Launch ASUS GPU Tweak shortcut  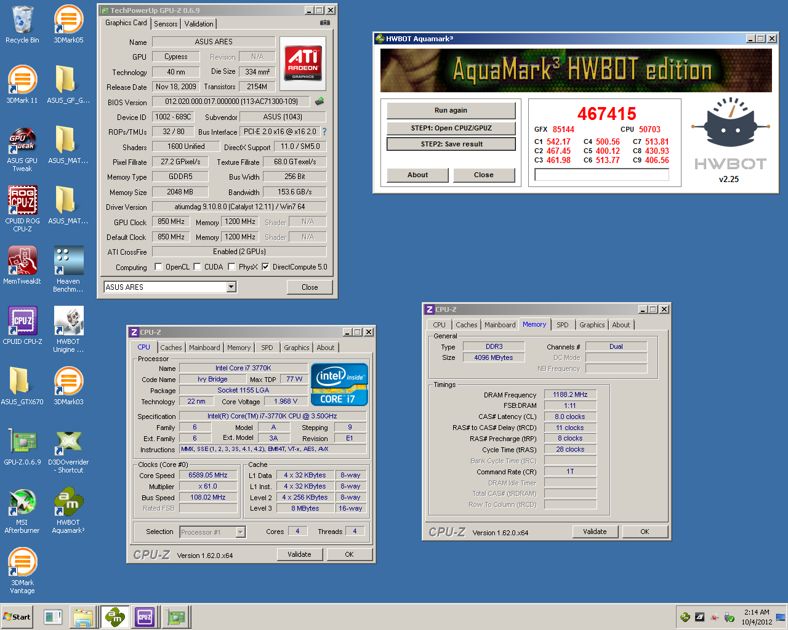pos(22,149)
